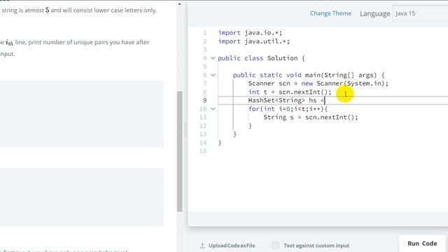Viewport: 448px width, 252px height.
Task: Collapse the Solution class fold arrow
Action: pyautogui.click(x=213, y=58)
